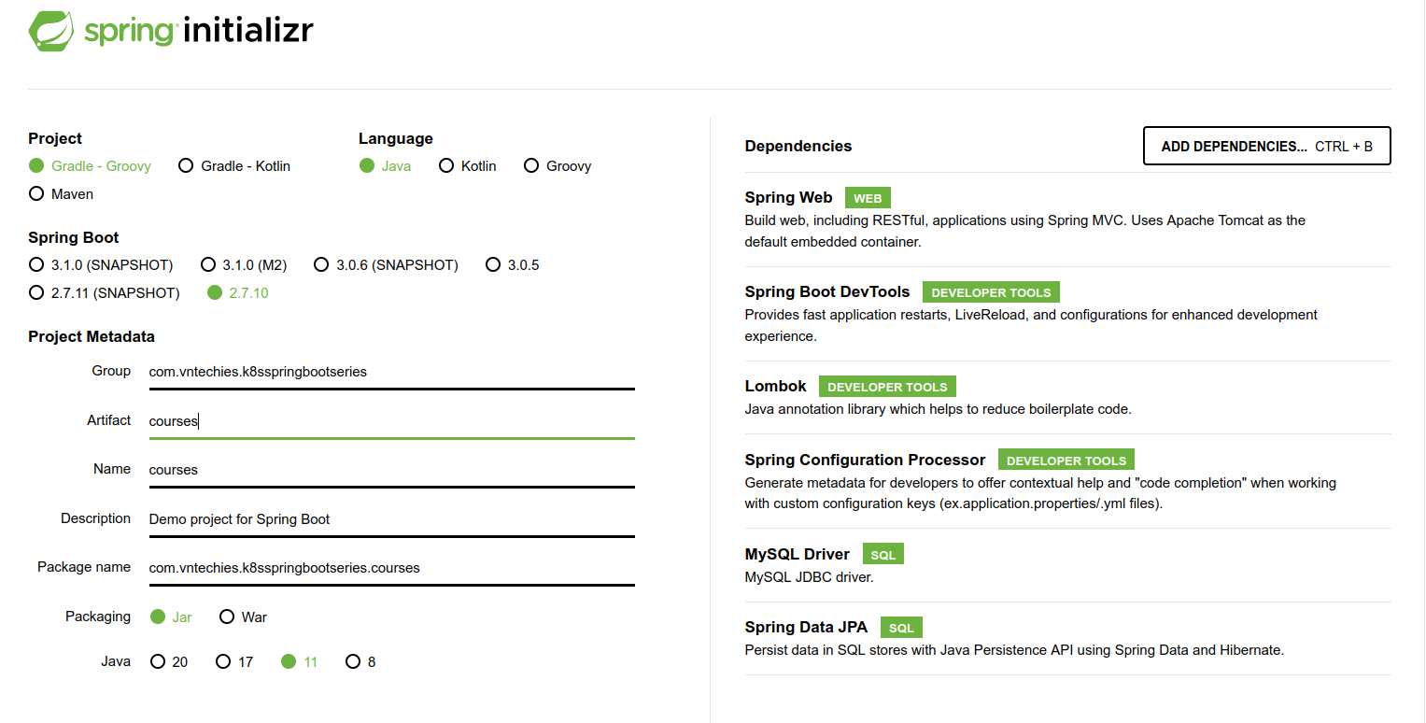Select the Lombok dependency item
This screenshot has height=723, width=1426.
point(775,387)
